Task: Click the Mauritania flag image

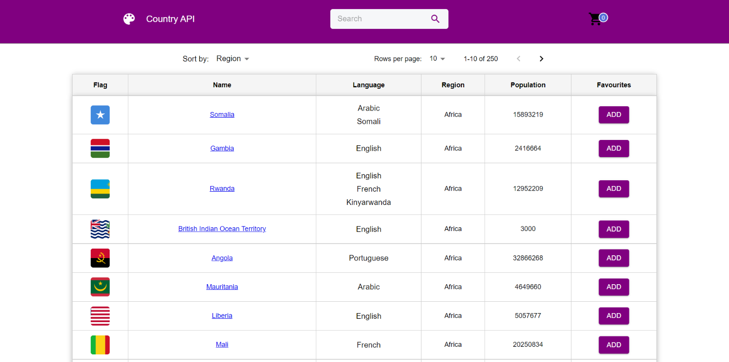Action: [100, 287]
